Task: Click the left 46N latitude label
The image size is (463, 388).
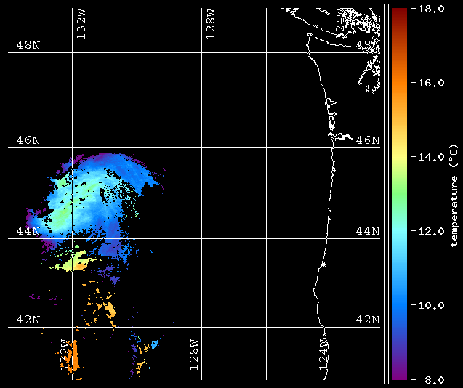Action: click(28, 140)
